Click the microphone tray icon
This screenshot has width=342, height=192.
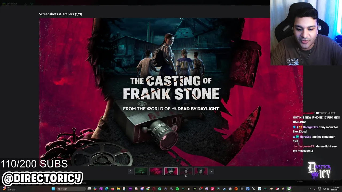(x=314, y=189)
